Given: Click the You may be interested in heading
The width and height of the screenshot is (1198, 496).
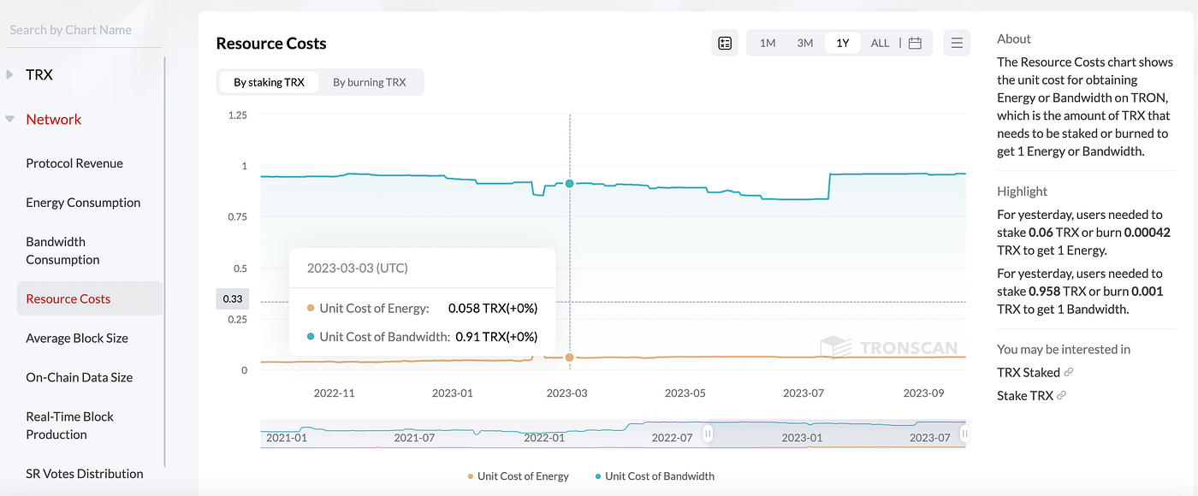Looking at the screenshot, I should tap(1064, 349).
